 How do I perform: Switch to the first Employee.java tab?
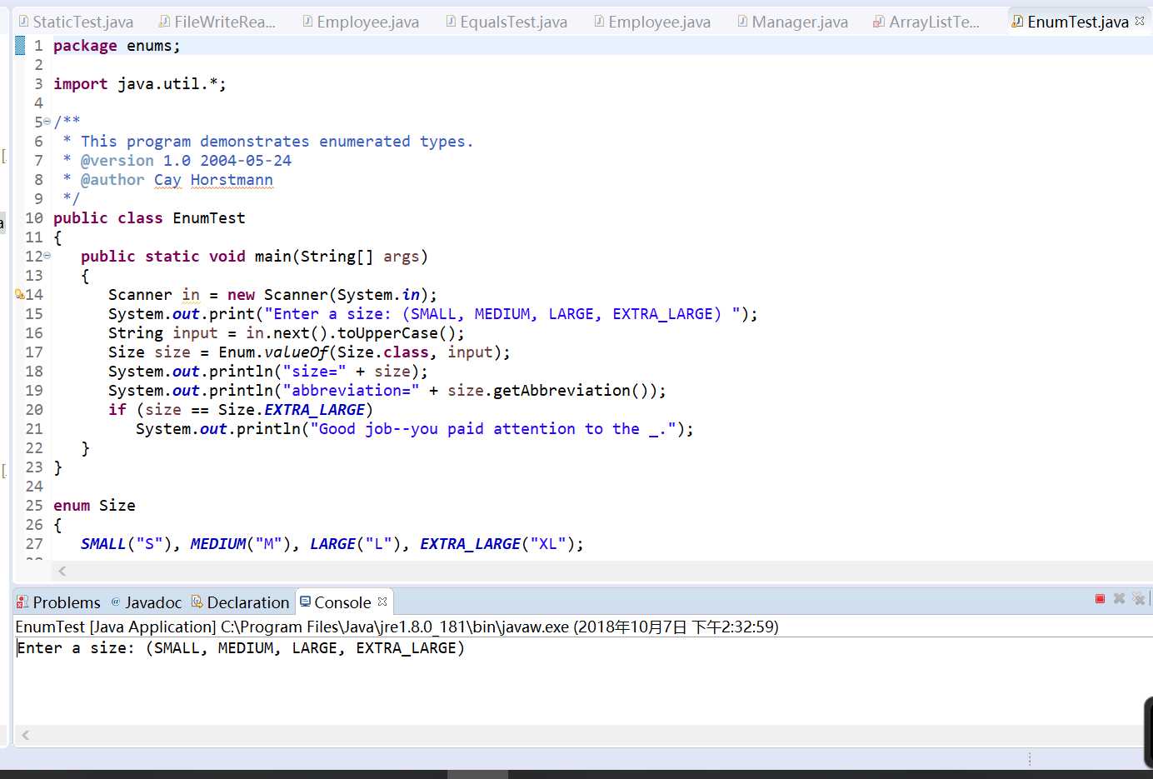click(361, 22)
